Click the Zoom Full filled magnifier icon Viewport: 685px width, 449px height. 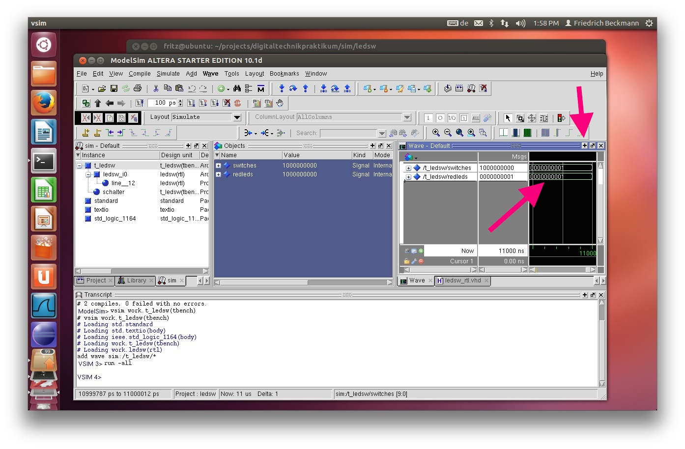459,133
